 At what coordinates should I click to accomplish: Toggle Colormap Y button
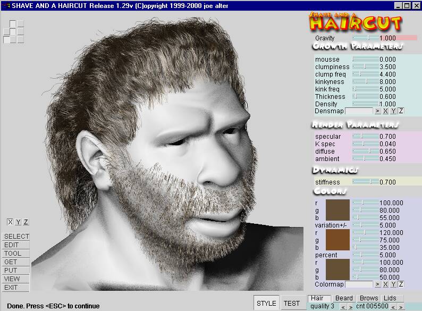point(393,284)
